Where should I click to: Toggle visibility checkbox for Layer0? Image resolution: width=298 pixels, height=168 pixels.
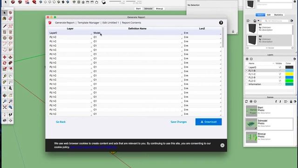[x=280, y=67]
